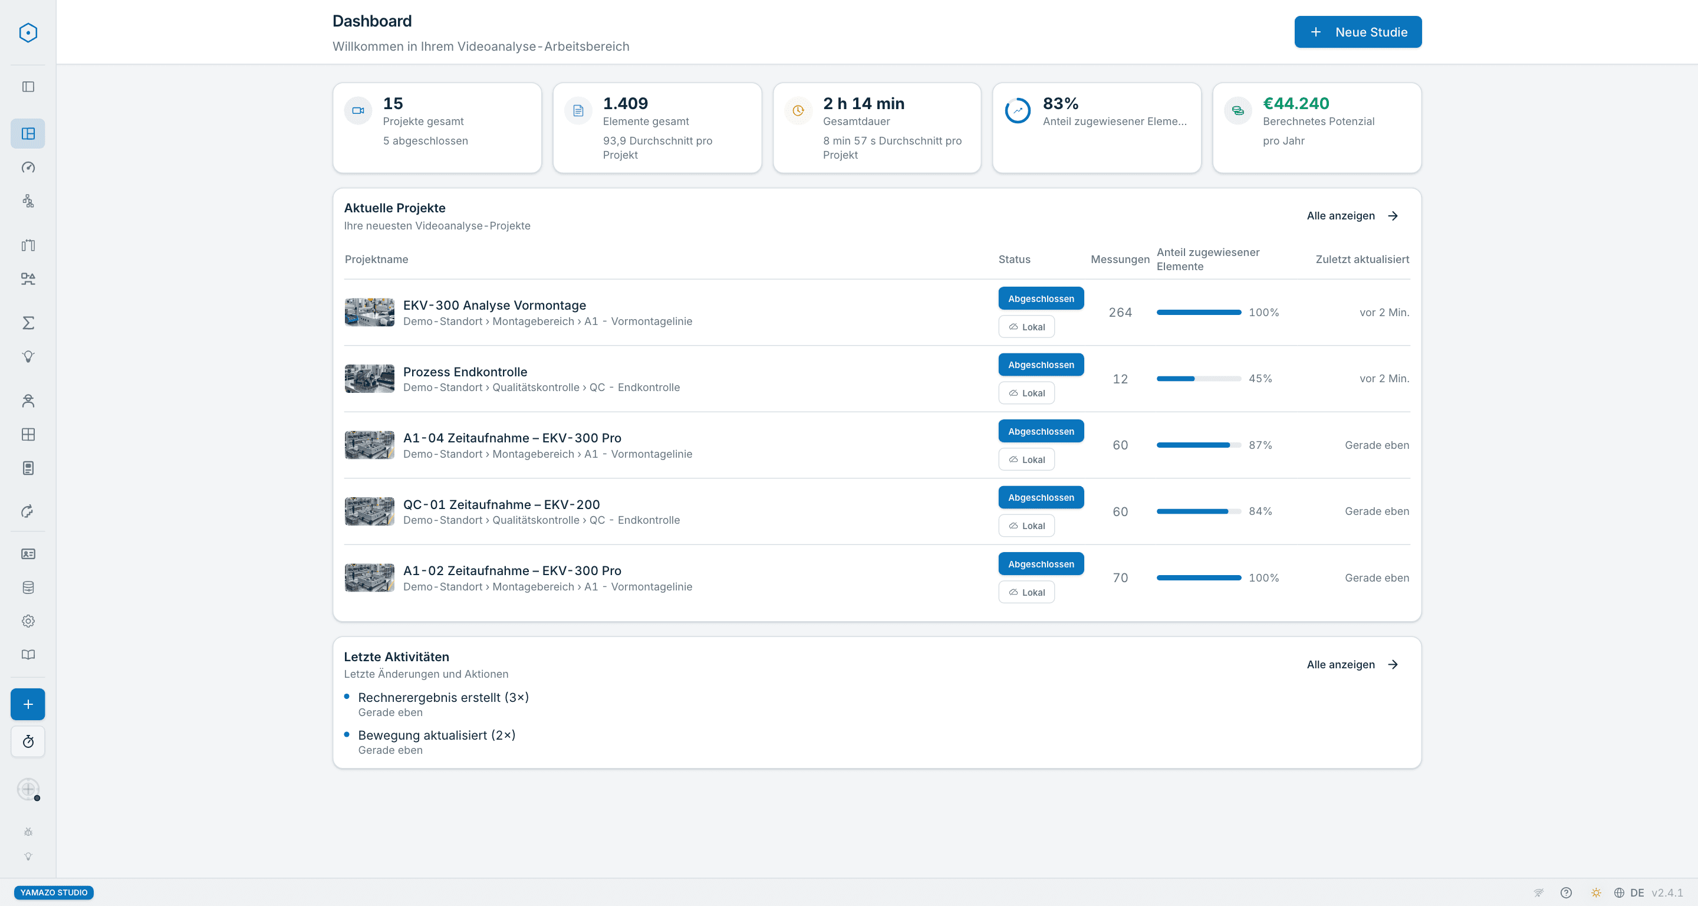Click Abgeschlossen badge for Prozess Endkontrolle
Image resolution: width=1698 pixels, height=906 pixels.
tap(1041, 365)
